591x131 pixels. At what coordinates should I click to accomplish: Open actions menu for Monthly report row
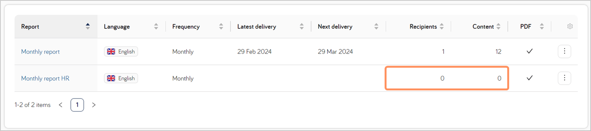pos(564,51)
